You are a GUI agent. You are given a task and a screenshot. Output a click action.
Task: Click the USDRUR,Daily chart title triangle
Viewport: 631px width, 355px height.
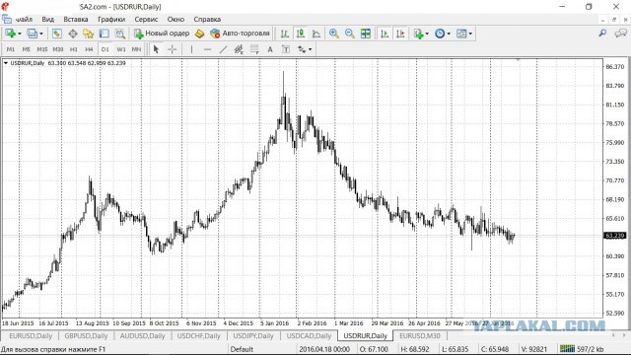click(x=6, y=63)
